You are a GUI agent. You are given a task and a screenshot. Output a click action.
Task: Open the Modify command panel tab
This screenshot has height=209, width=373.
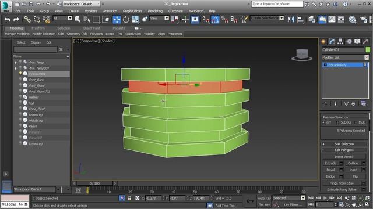coord(332,42)
